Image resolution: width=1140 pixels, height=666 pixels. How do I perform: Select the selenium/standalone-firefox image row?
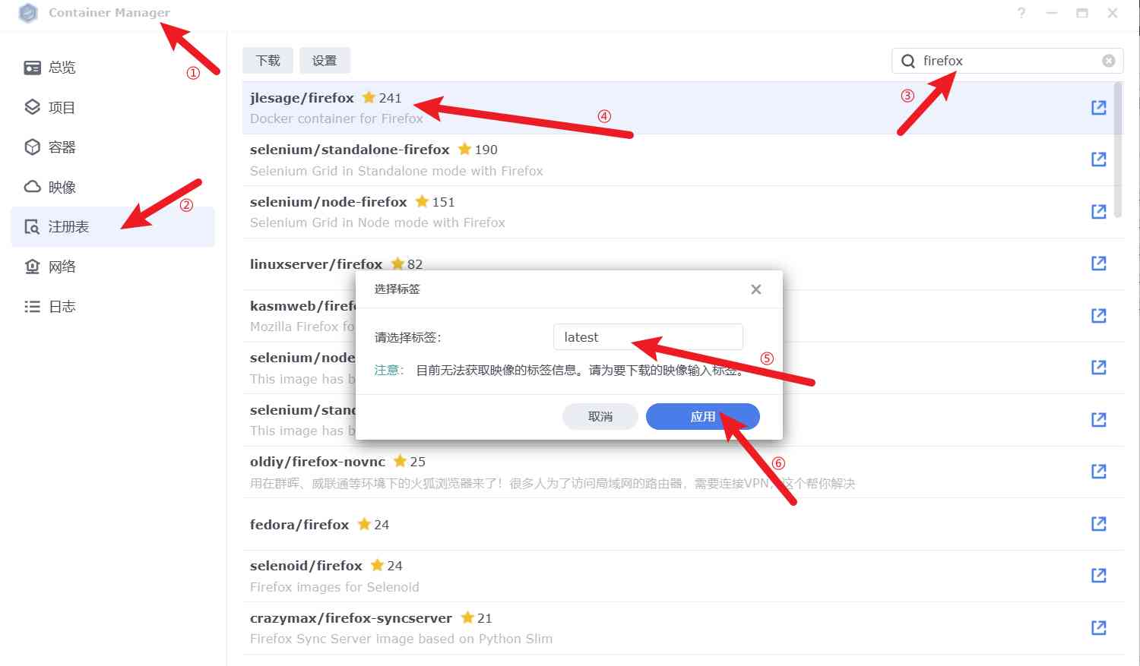click(682, 160)
